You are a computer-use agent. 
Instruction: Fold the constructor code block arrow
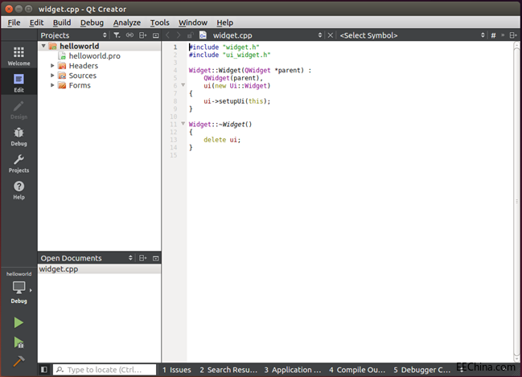tap(183, 85)
